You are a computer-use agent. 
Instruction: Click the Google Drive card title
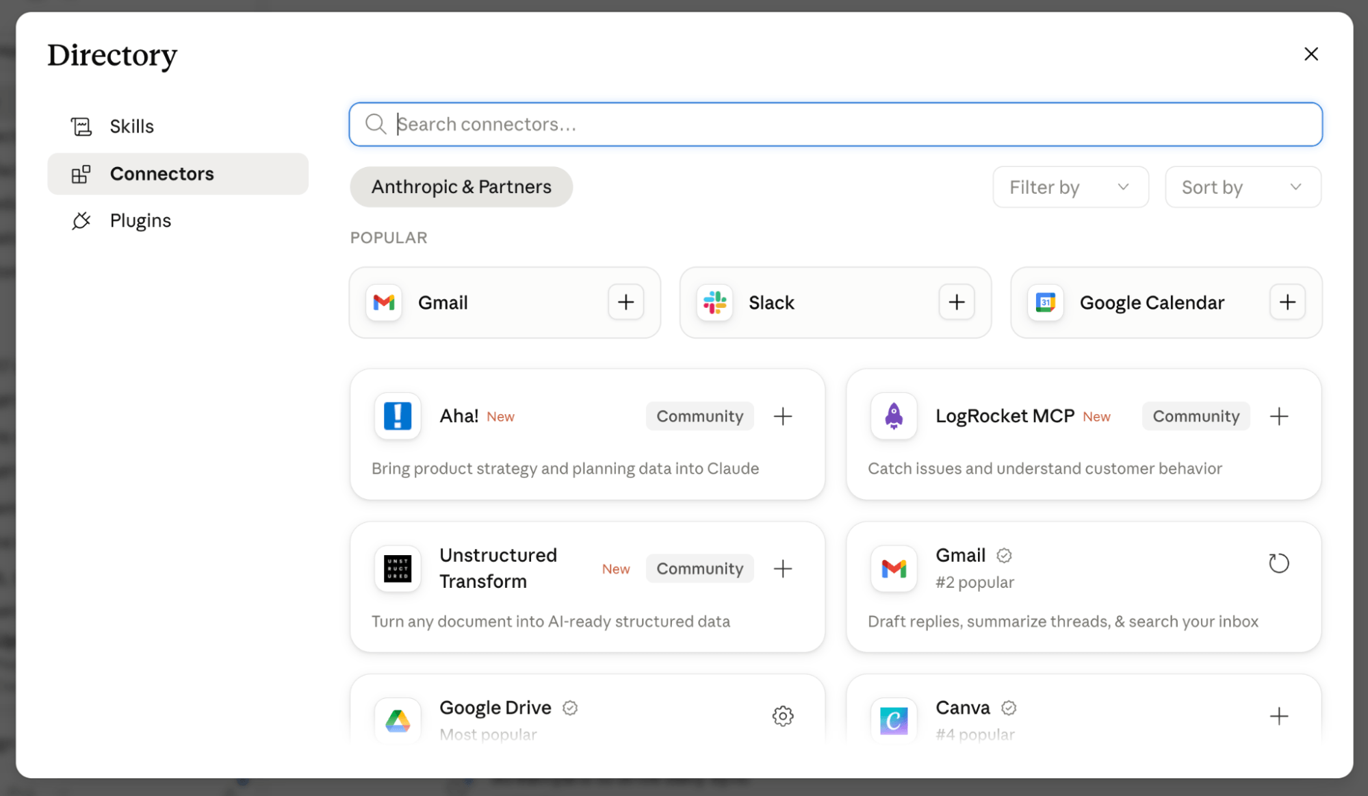[495, 708]
